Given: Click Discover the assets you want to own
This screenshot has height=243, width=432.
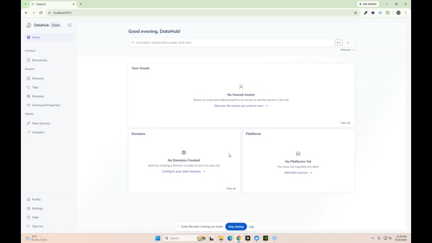Looking at the screenshot, I should [241, 106].
